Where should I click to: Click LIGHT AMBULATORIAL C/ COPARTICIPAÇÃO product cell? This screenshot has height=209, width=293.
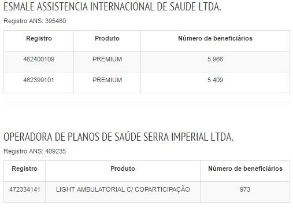123,189
